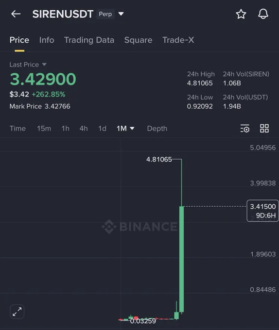Click the large green monthly candle
The width and height of the screenshot is (279, 330).
pyautogui.click(x=181, y=259)
